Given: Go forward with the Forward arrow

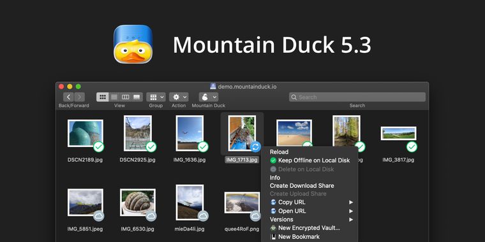Looking at the screenshot, I should coord(80,97).
